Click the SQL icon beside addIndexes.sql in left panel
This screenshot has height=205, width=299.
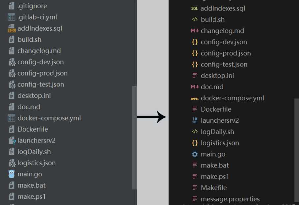click(12, 28)
